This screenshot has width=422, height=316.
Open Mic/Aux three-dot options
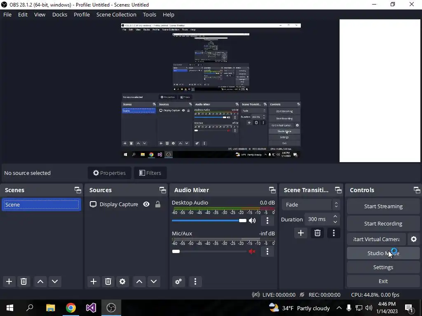[267, 251]
